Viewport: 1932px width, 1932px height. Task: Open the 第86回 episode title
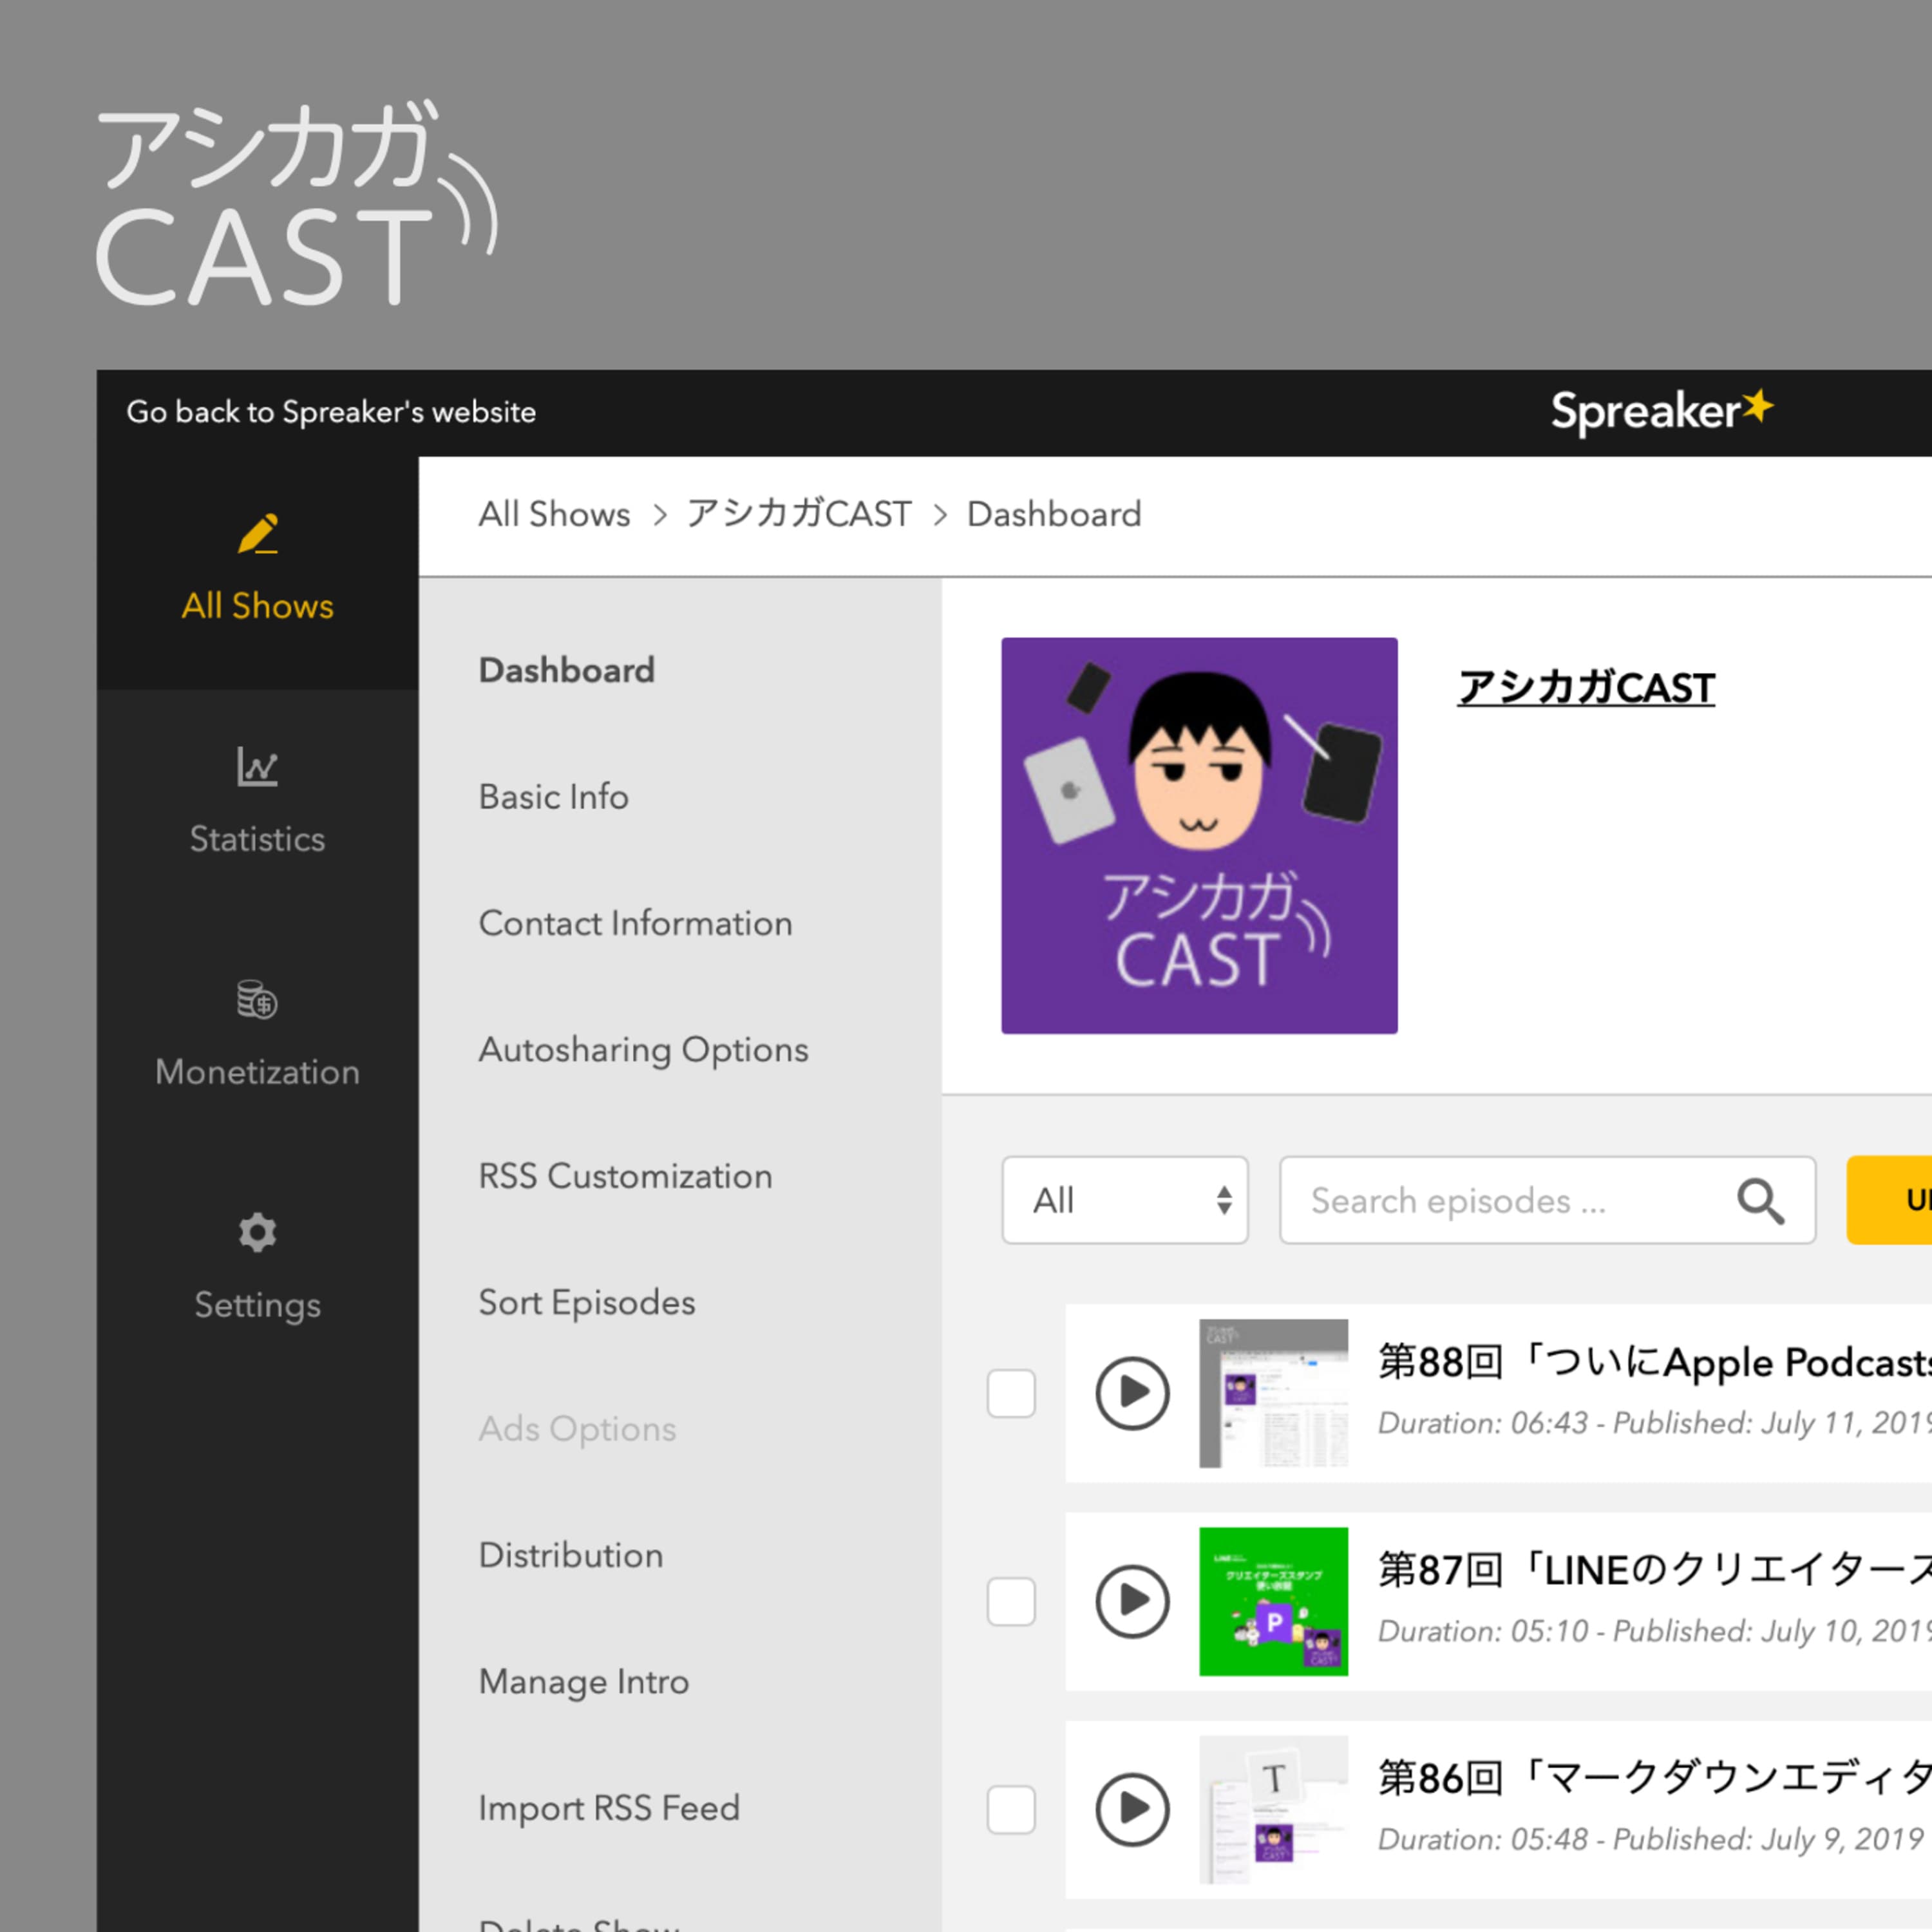tap(1654, 1778)
